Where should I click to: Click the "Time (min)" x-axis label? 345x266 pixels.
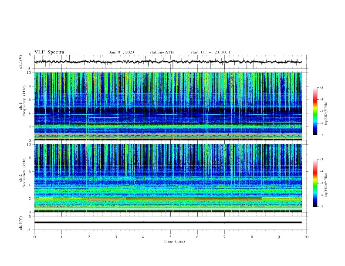point(174,241)
